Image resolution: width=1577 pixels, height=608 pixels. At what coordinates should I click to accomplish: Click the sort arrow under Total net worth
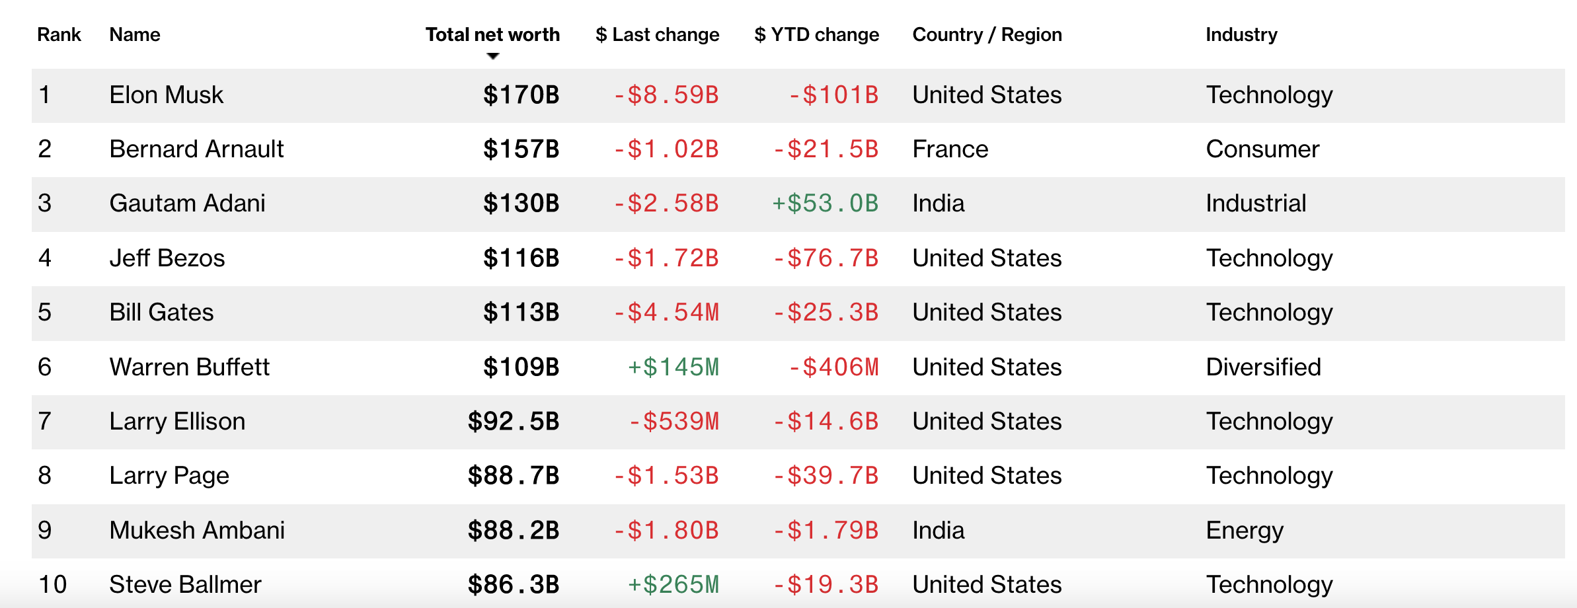(492, 56)
